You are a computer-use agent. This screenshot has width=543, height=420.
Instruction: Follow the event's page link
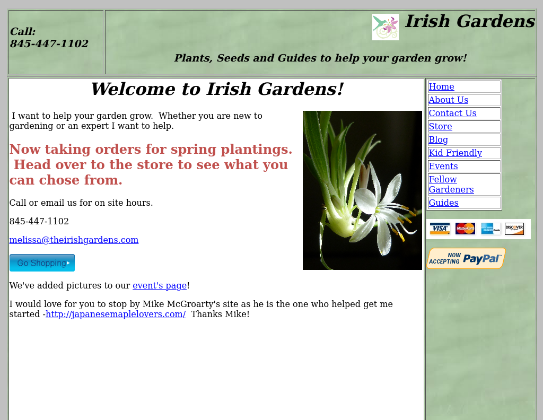click(159, 286)
